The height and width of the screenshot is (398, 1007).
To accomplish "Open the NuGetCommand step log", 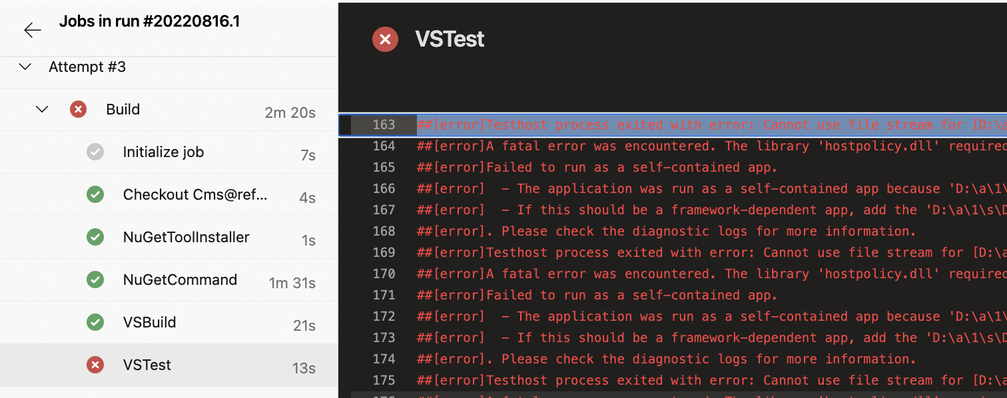I will [168, 280].
